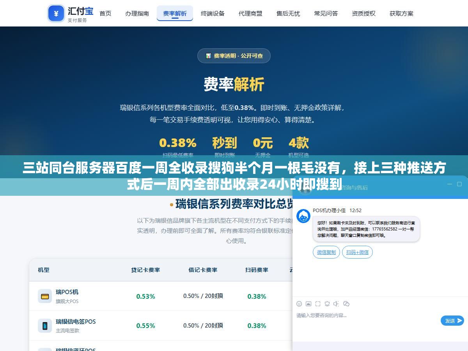This screenshot has height=351, width=468.
Task: Open 终端设备 from the navigation
Action: 213,13
